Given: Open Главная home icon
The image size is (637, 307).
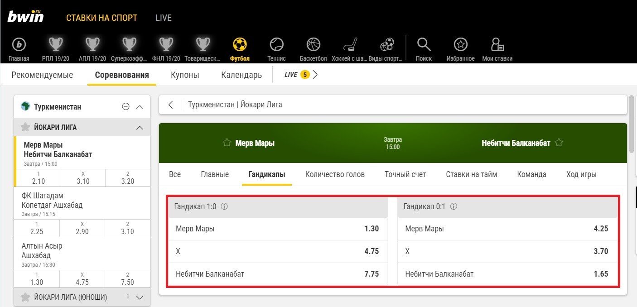Looking at the screenshot, I should coord(19,44).
